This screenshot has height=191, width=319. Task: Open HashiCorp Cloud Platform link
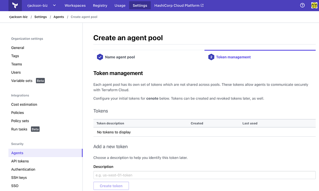point(179,6)
